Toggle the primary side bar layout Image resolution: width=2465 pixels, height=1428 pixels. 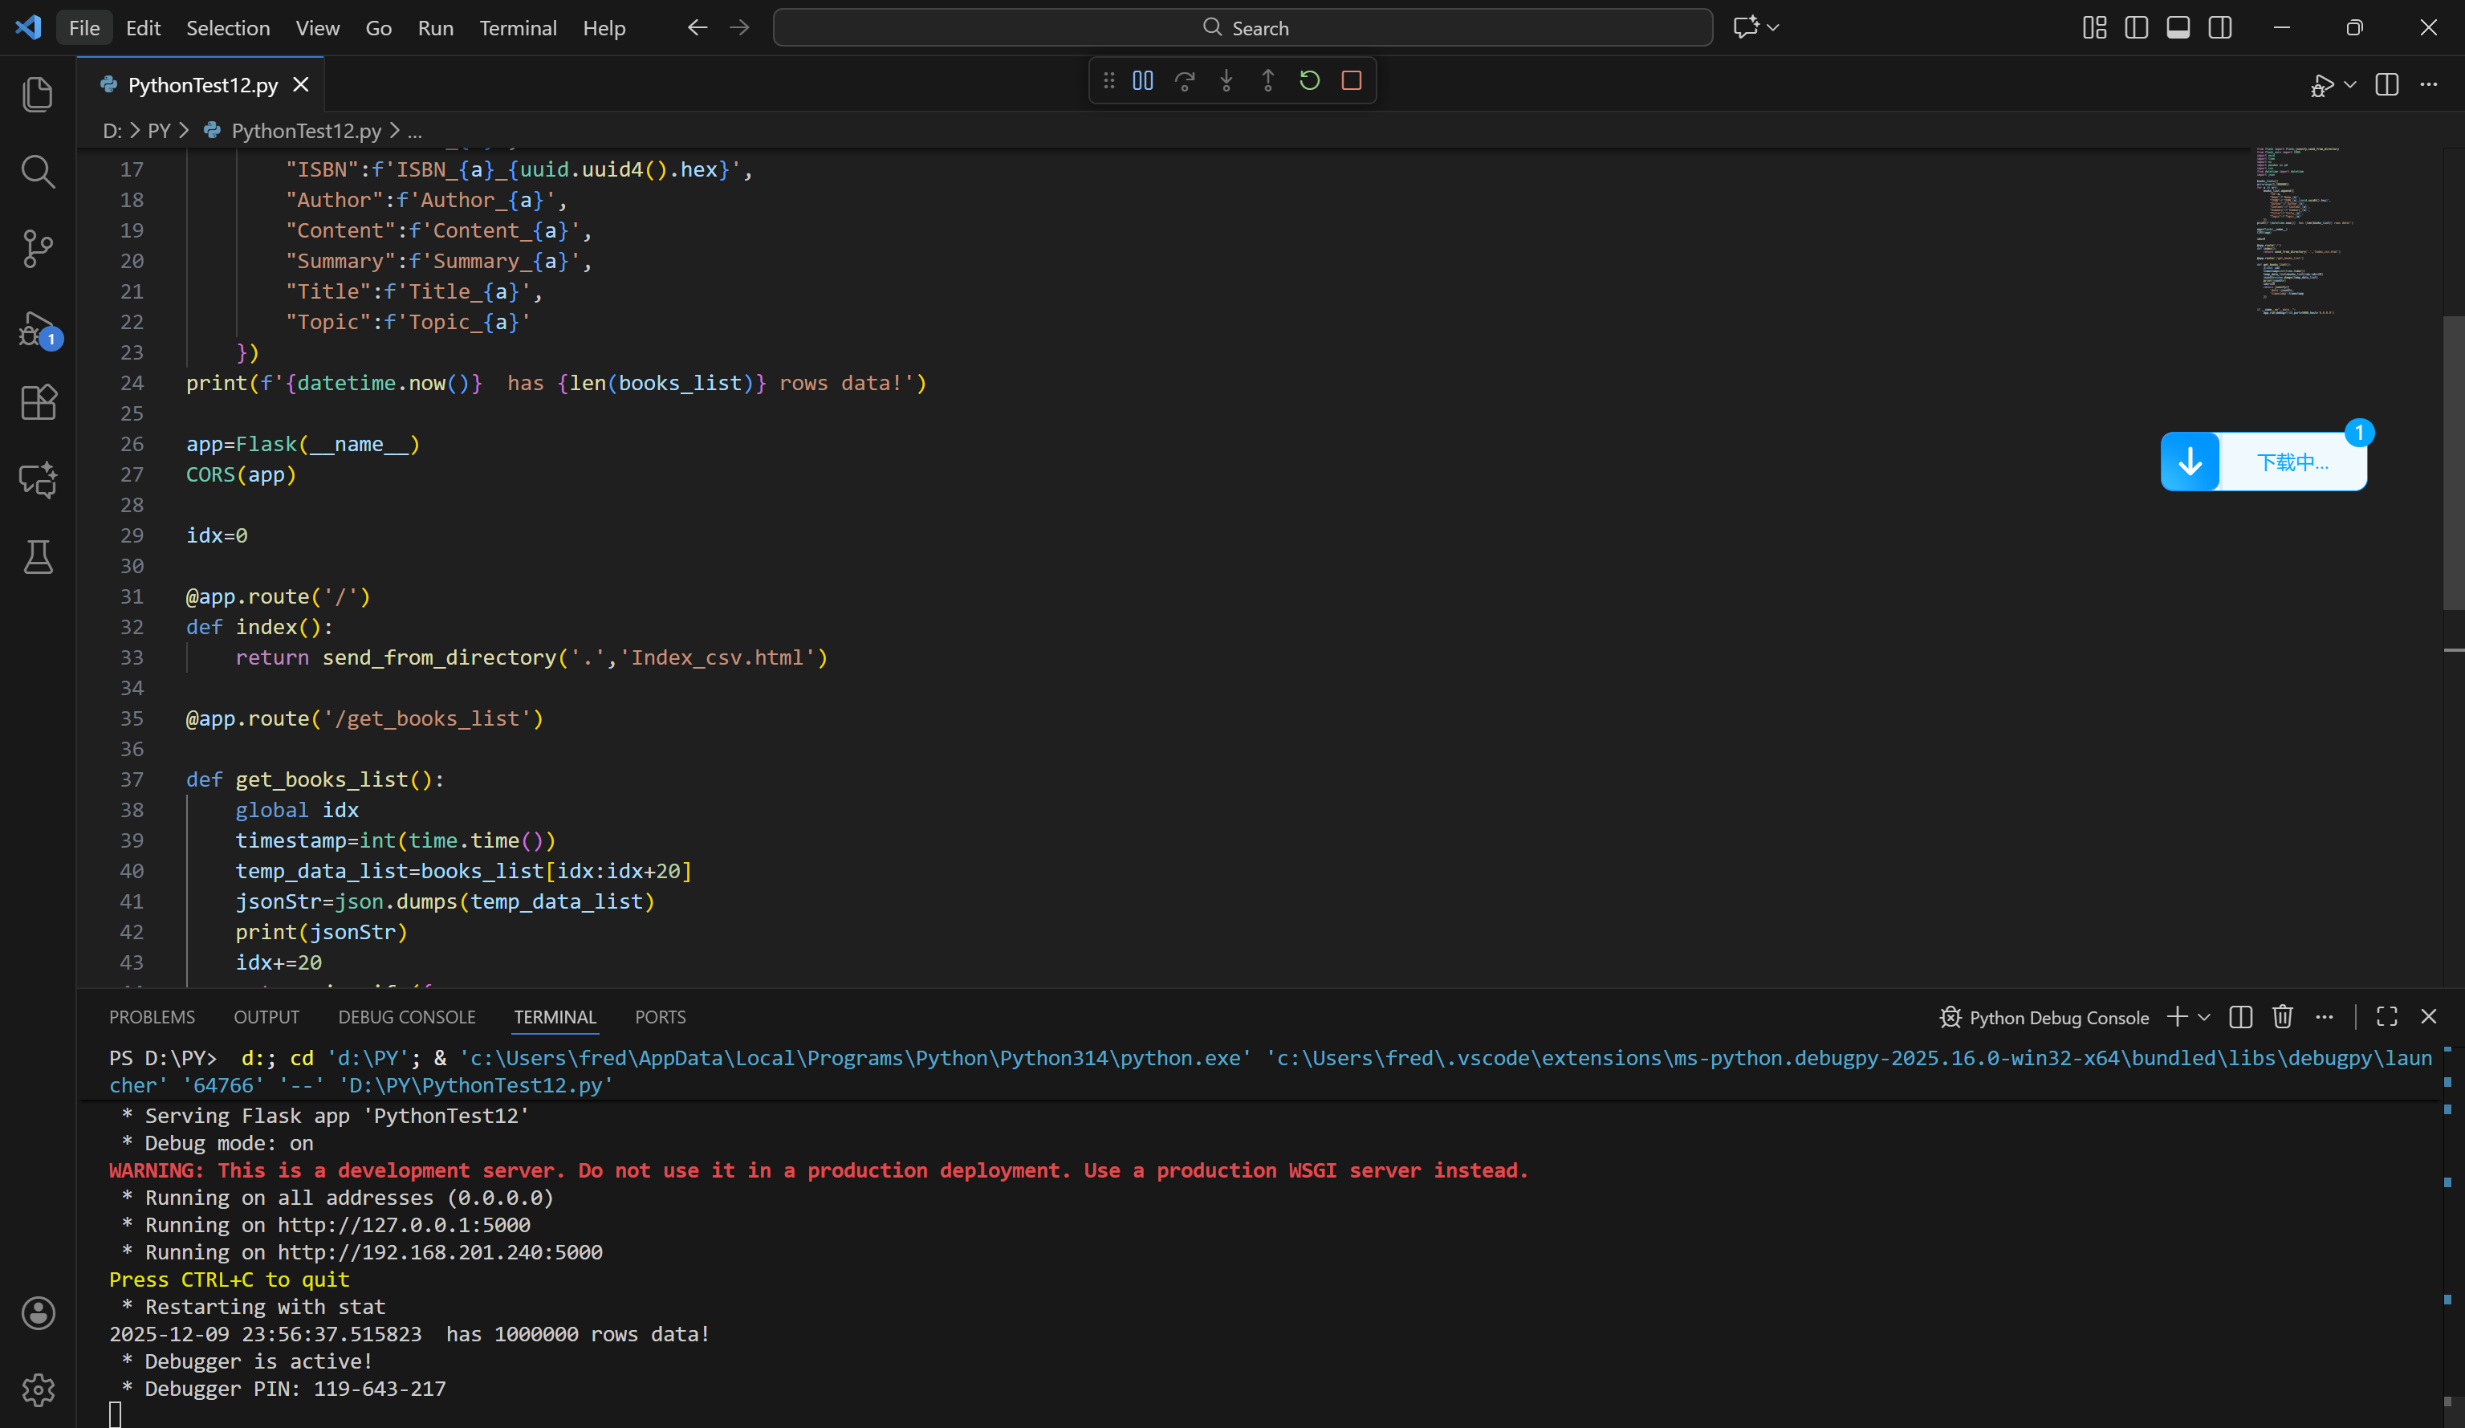(x=2137, y=27)
